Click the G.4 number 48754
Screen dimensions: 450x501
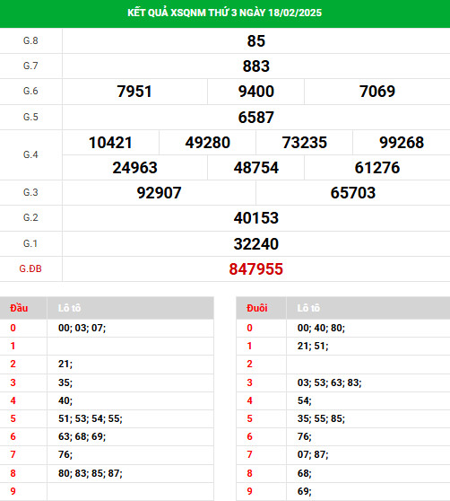click(256, 168)
